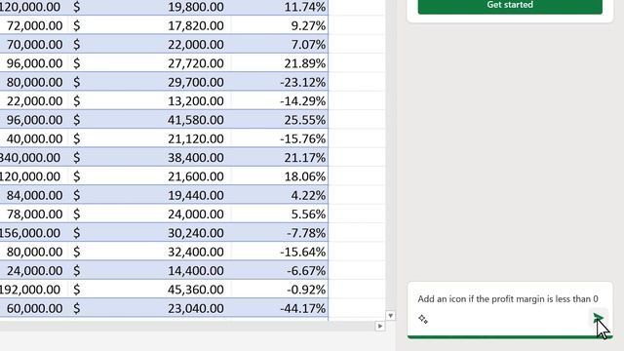This screenshot has width=624, height=351.
Task: Select the cell showing 21.89%
Action: point(280,62)
